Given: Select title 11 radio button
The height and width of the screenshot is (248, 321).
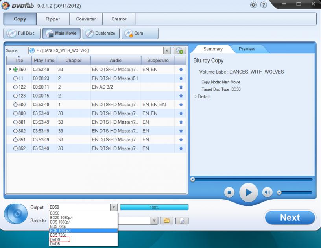Looking at the screenshot, I should click(16, 78).
